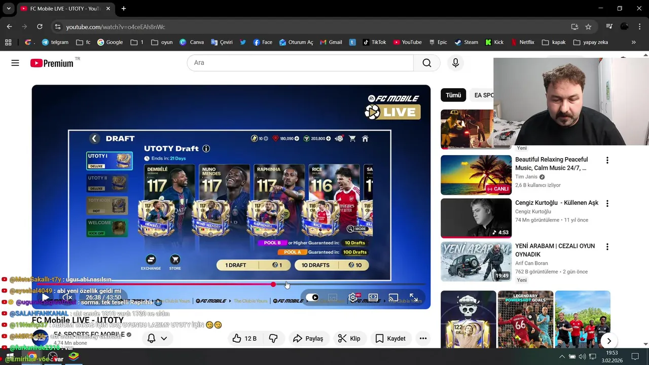Open Tim Janis channel link
The height and width of the screenshot is (365, 649).
coord(526,177)
